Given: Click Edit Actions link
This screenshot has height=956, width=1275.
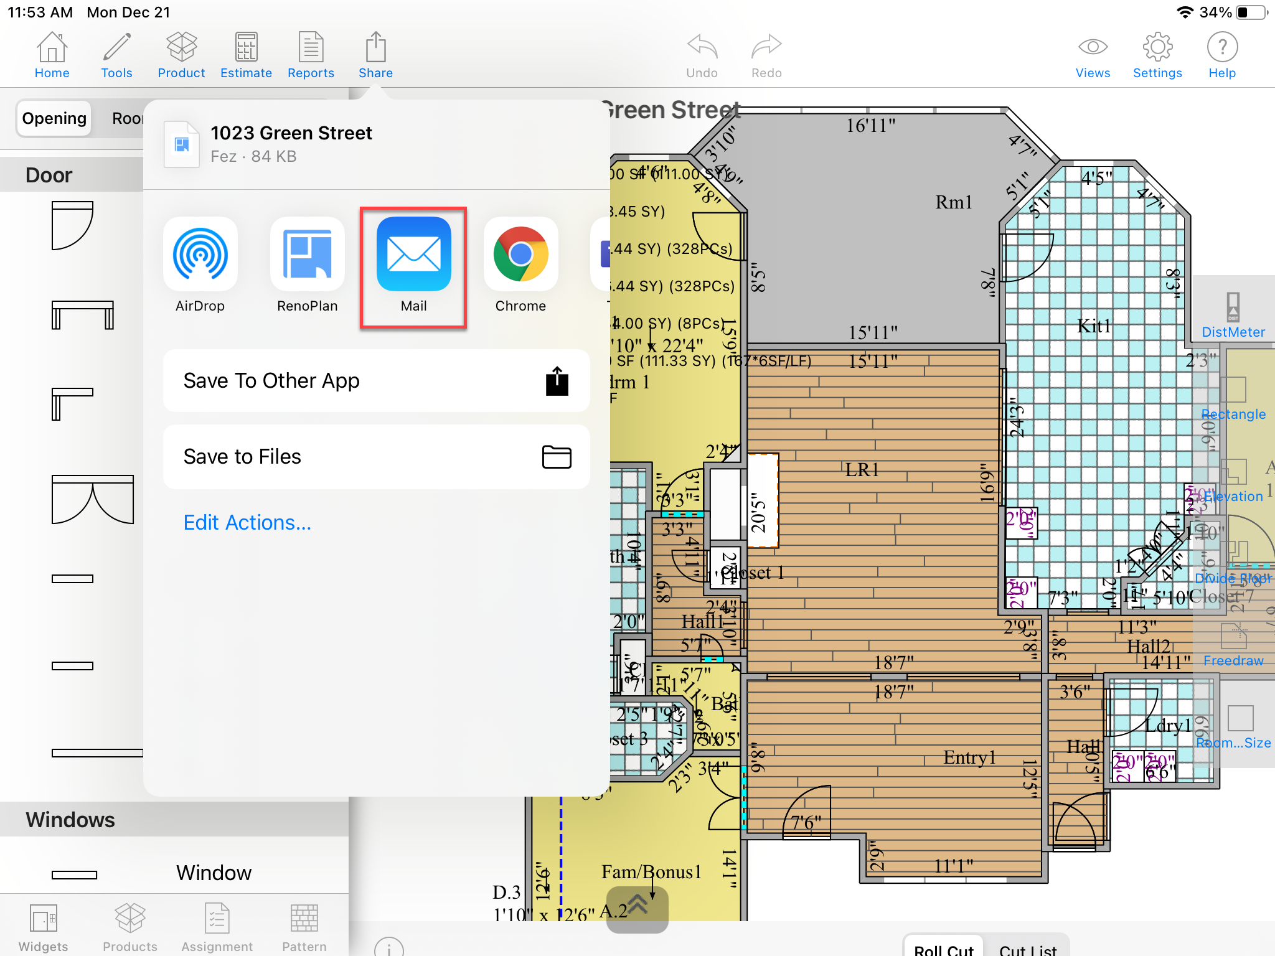Looking at the screenshot, I should (247, 523).
